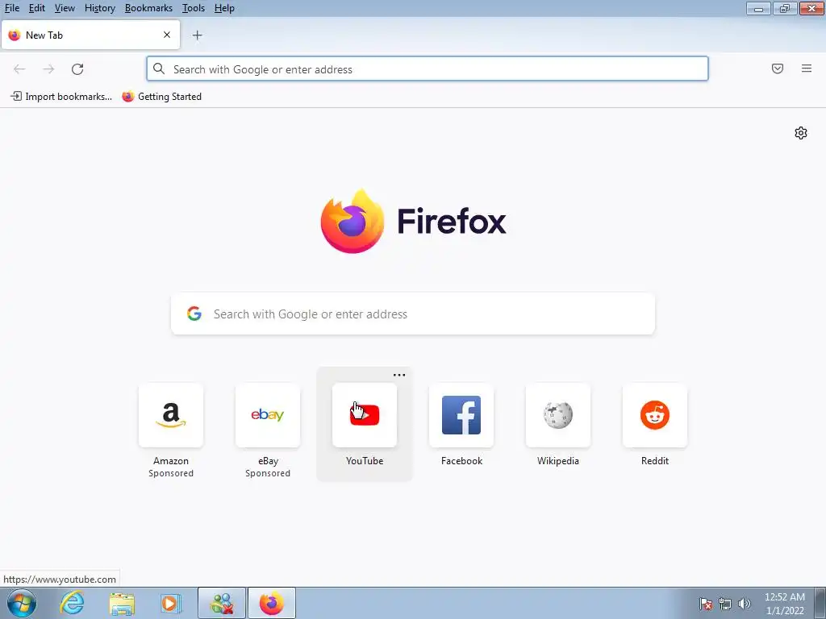Go forward with the forward arrow

[x=48, y=69]
